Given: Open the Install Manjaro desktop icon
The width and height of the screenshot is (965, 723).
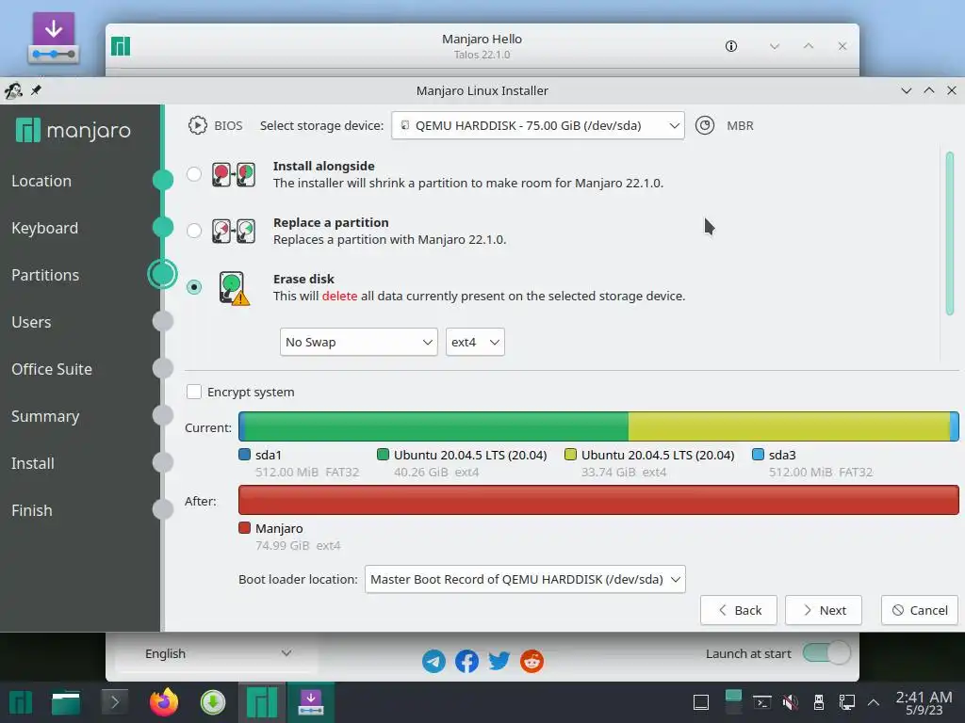Looking at the screenshot, I should [54, 38].
